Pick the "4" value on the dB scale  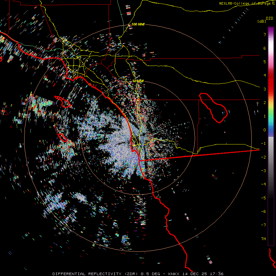pos(265,75)
